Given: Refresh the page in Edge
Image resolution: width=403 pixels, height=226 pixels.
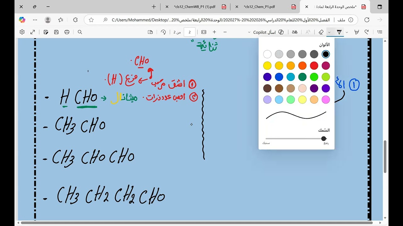Looking at the screenshot, I should (x=367, y=20).
